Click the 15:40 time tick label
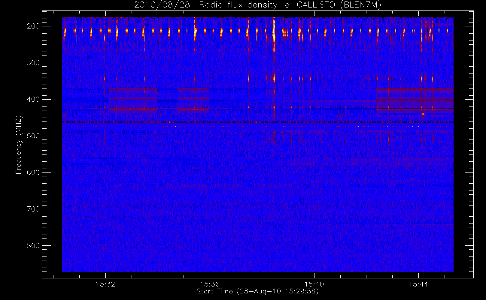Screen dimensions: 486x300 [314, 284]
